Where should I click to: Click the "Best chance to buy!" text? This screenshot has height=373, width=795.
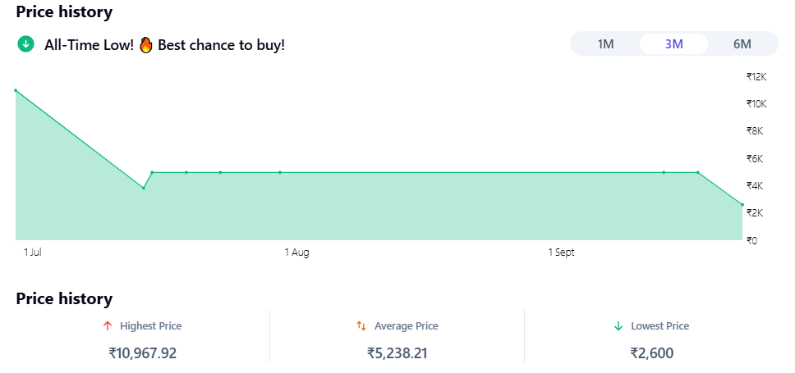point(221,44)
